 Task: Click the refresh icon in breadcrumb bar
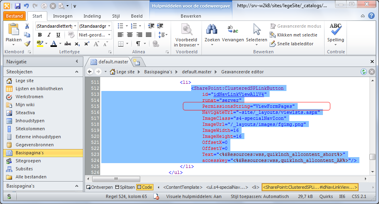pyautogui.click(x=363, y=72)
